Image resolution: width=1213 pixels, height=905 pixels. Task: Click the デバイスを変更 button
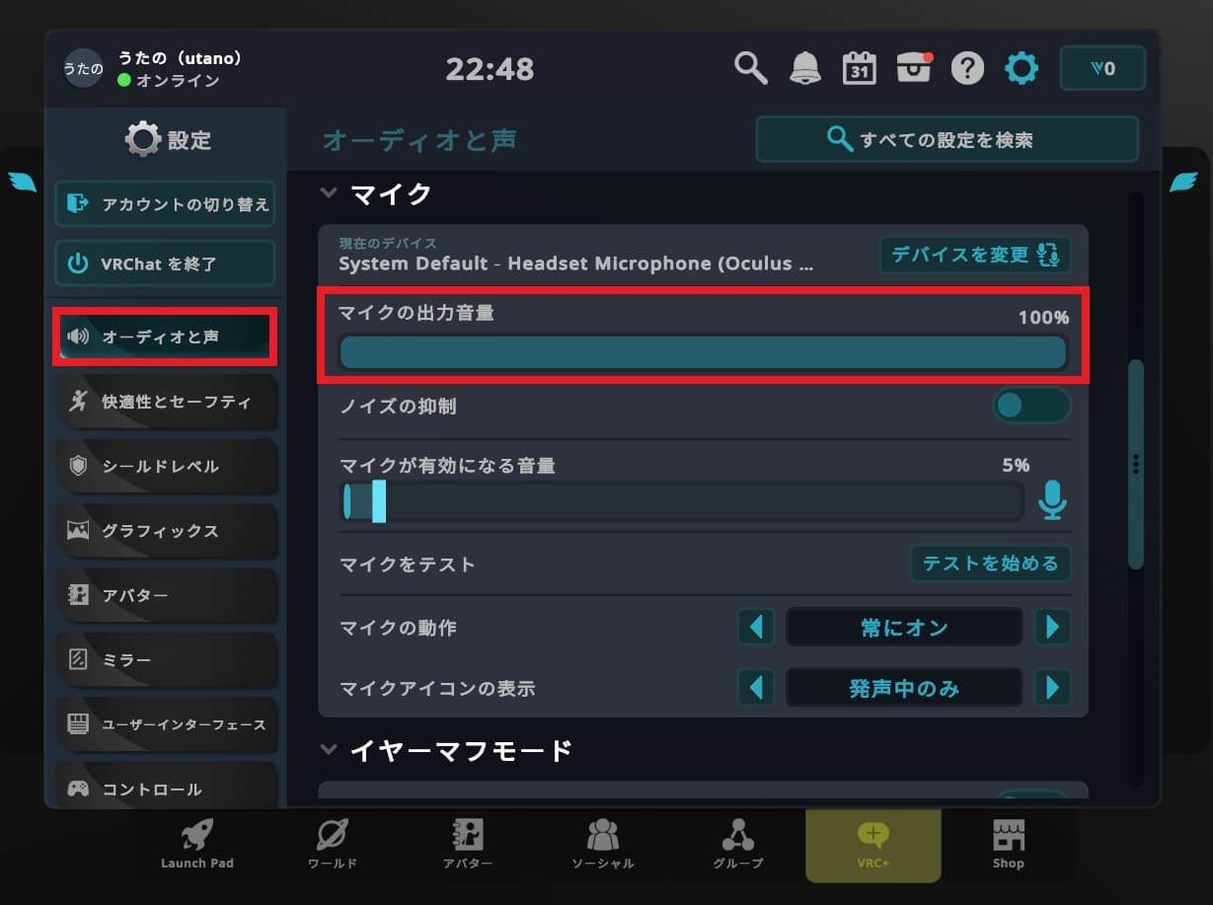[974, 255]
